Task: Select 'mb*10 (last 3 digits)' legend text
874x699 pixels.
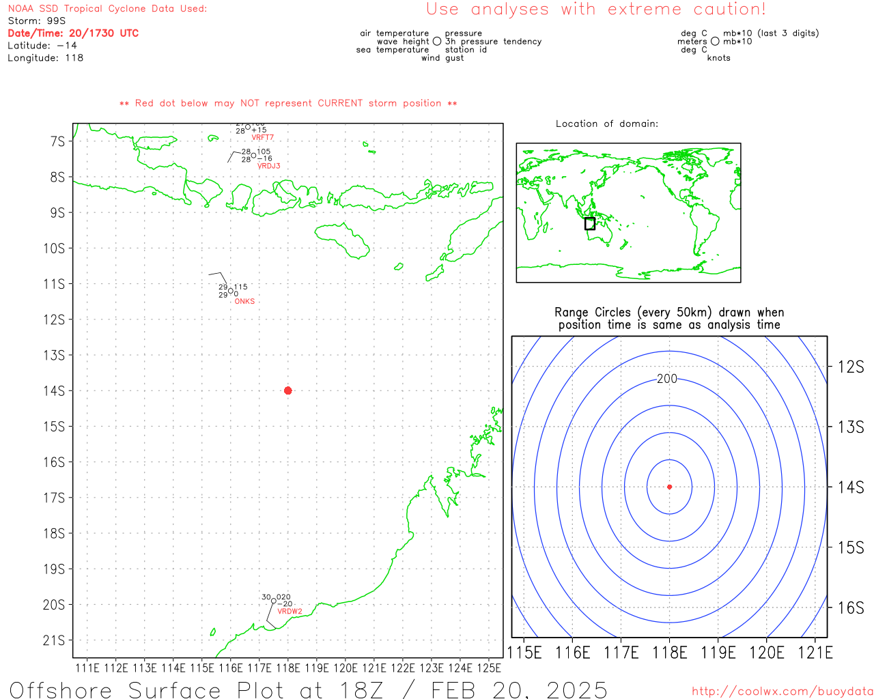Action: (x=771, y=33)
